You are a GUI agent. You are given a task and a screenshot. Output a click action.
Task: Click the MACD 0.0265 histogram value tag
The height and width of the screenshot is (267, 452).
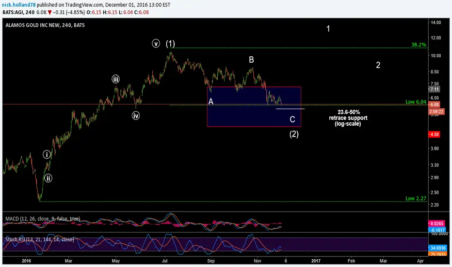tap(436, 223)
